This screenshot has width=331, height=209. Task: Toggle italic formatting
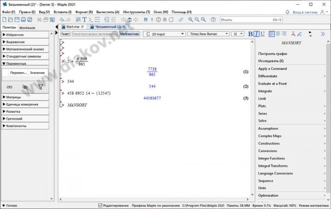pos(256,33)
